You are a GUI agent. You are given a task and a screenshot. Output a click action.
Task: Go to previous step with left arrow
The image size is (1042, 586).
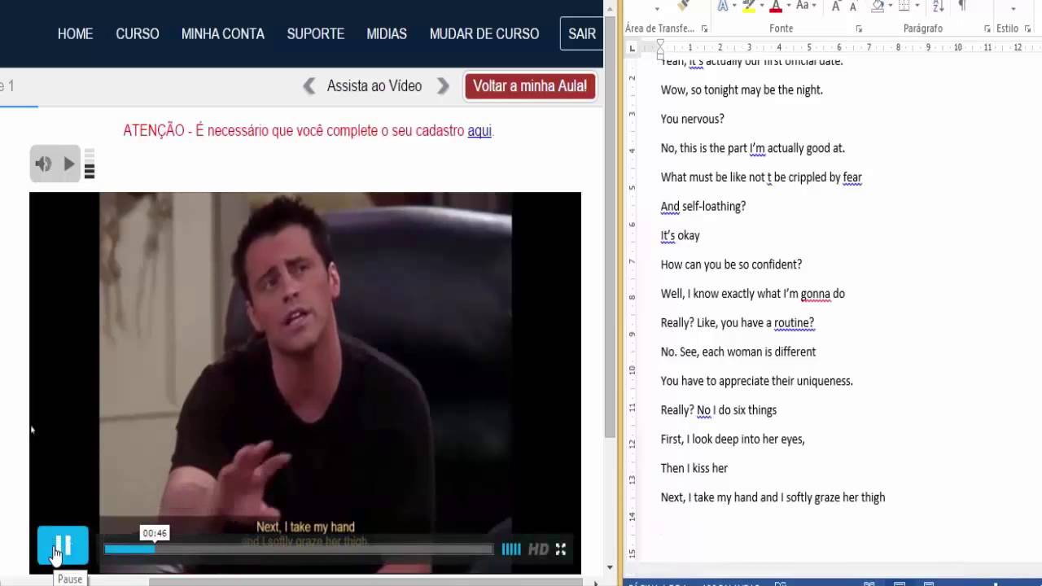coord(309,86)
